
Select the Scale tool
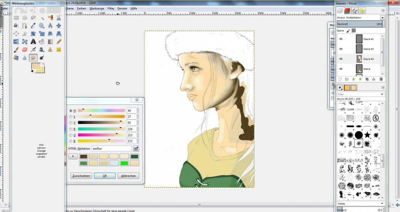(x=42, y=33)
